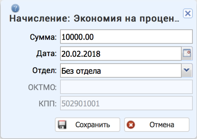Close the Начисление dialog with X
Image resolution: width=197 pixels, height=139 pixels.
pyautogui.click(x=187, y=13)
